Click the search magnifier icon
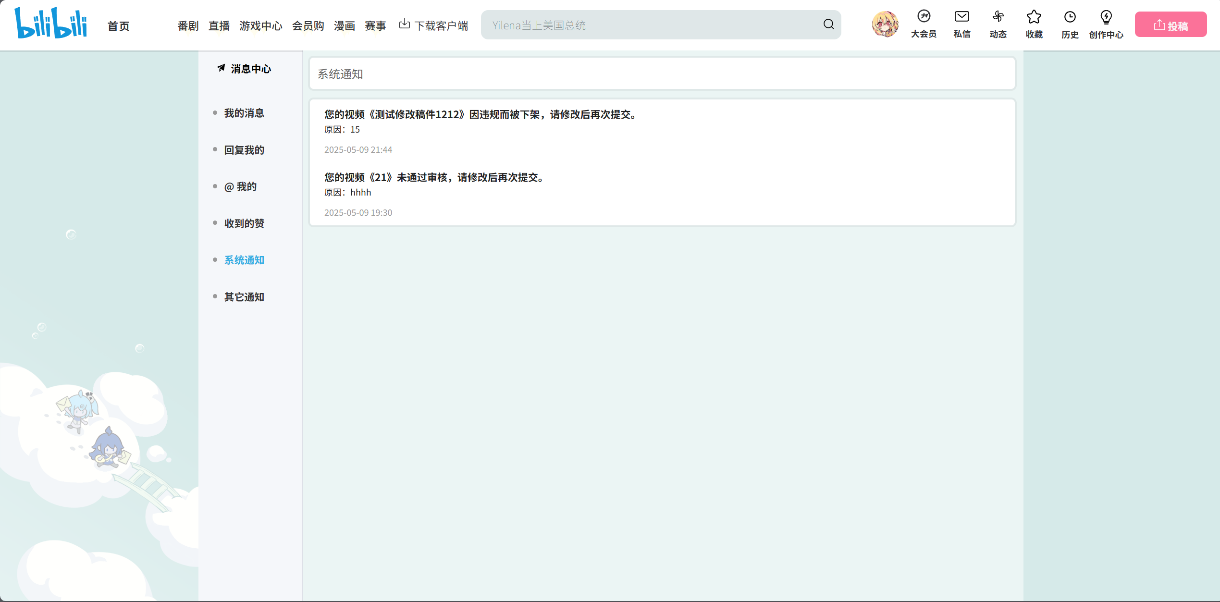This screenshot has width=1220, height=602. 828,25
